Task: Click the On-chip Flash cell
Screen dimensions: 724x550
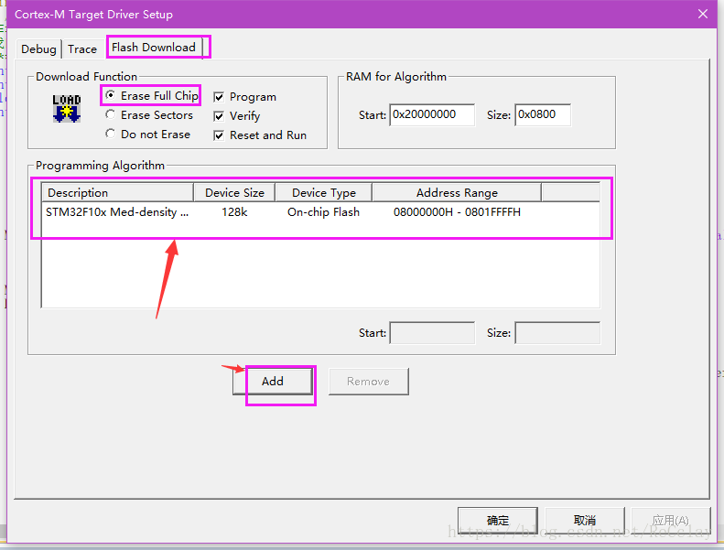Action: (x=323, y=212)
